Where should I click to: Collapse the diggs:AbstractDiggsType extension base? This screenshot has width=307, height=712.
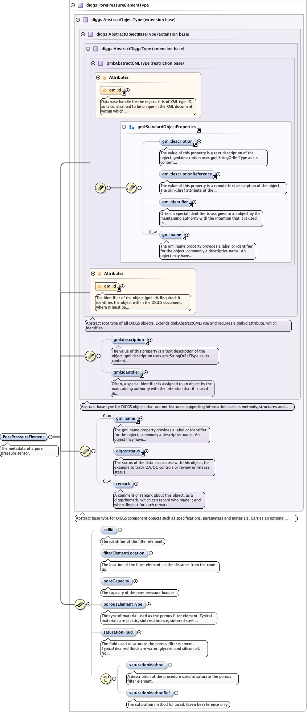[88, 49]
